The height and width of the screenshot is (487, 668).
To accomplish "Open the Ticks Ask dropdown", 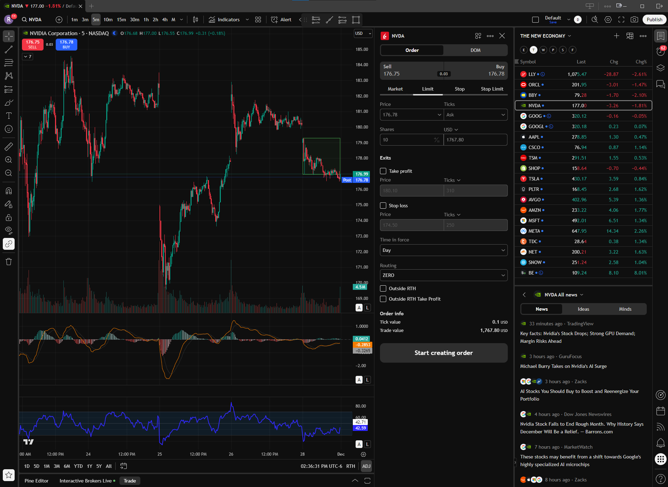I will coord(475,115).
